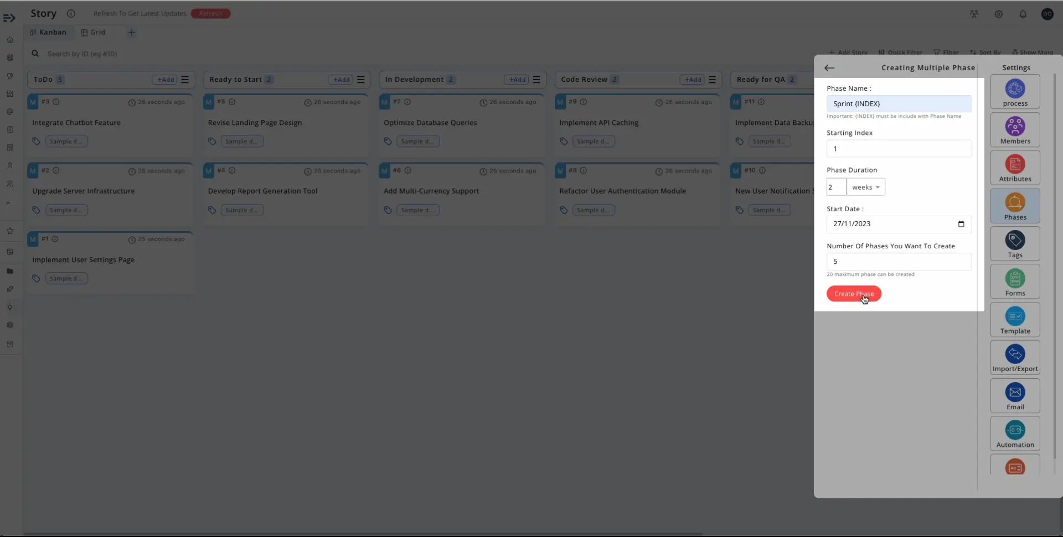The image size is (1063, 537).
Task: Click the star favorites icon in sidebar
Action: point(10,231)
